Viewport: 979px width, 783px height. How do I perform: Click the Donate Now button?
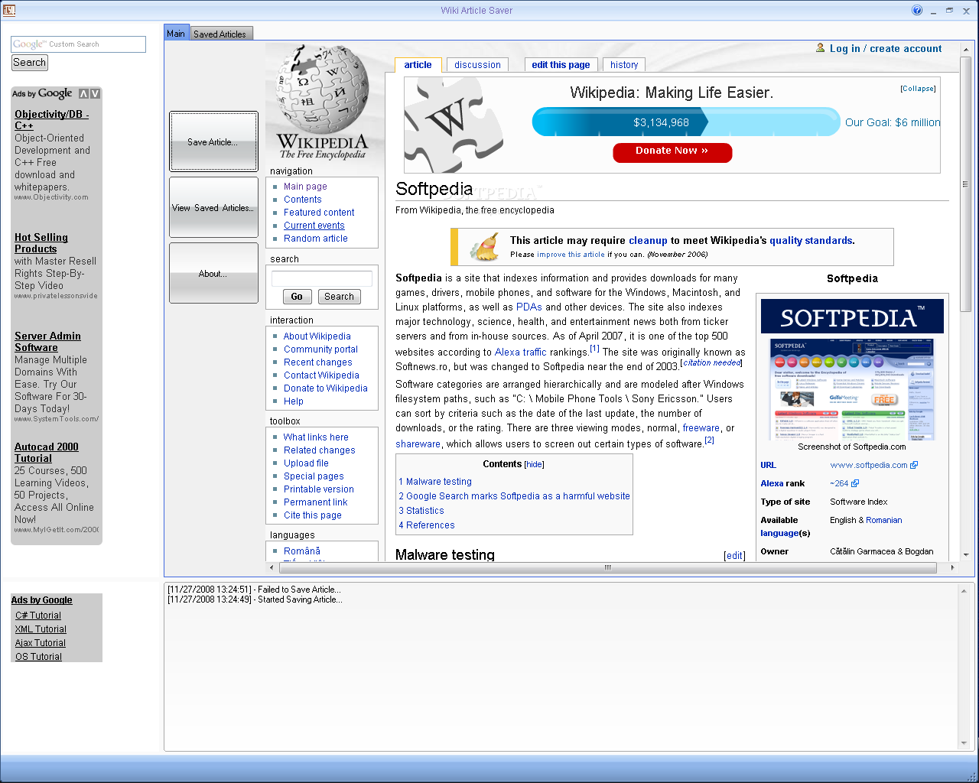pyautogui.click(x=672, y=151)
